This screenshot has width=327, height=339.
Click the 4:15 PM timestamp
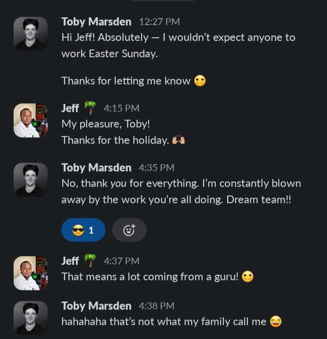[x=122, y=108]
